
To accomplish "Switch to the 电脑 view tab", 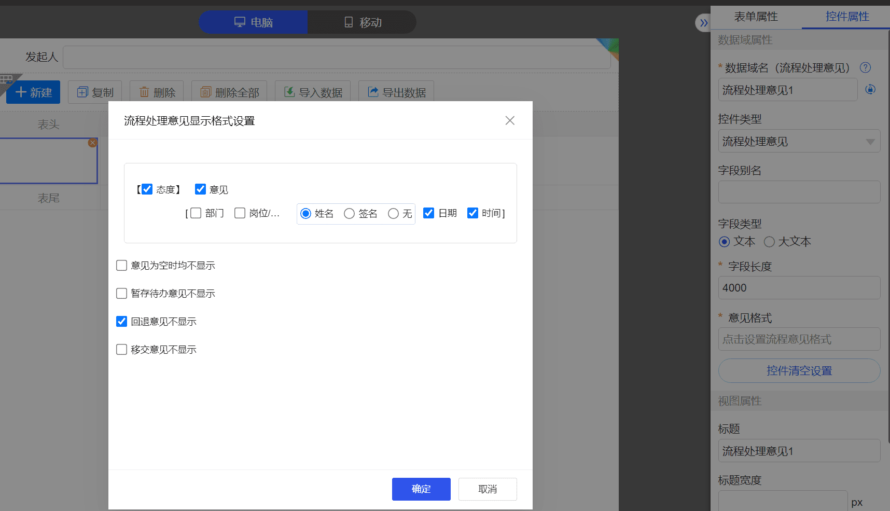I will coord(254,22).
